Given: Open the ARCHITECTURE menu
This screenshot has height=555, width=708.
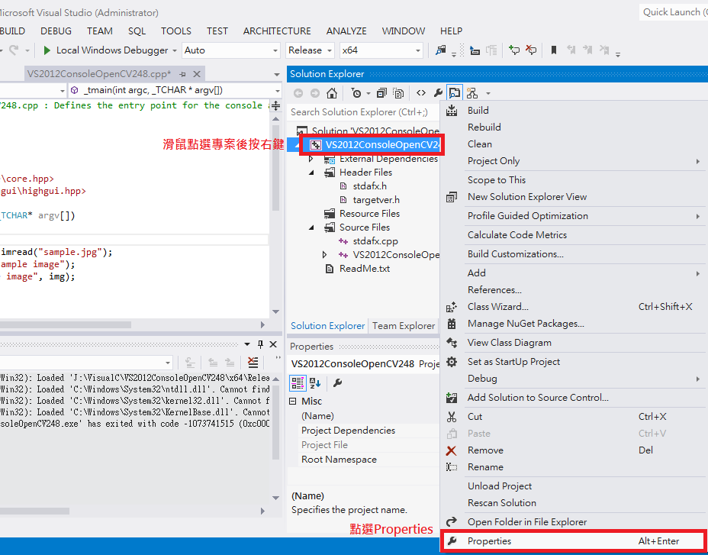Looking at the screenshot, I should (277, 31).
